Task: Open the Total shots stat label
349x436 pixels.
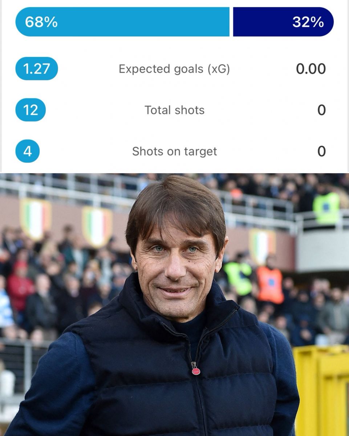Action: (174, 110)
